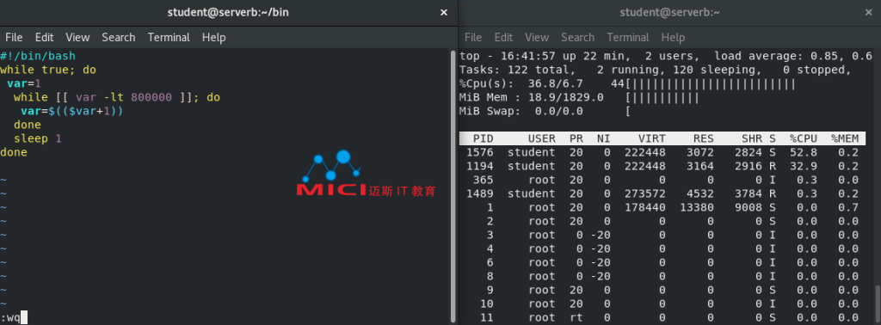Screen dimensions: 881x325
Task: Click the MiB Swap summary line
Action: pyautogui.click(x=544, y=111)
